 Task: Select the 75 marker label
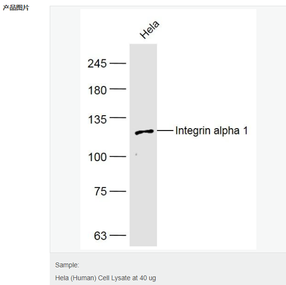coord(100,191)
